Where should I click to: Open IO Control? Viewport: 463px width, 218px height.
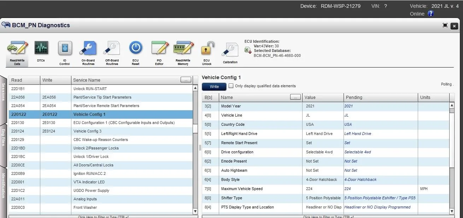click(x=65, y=53)
